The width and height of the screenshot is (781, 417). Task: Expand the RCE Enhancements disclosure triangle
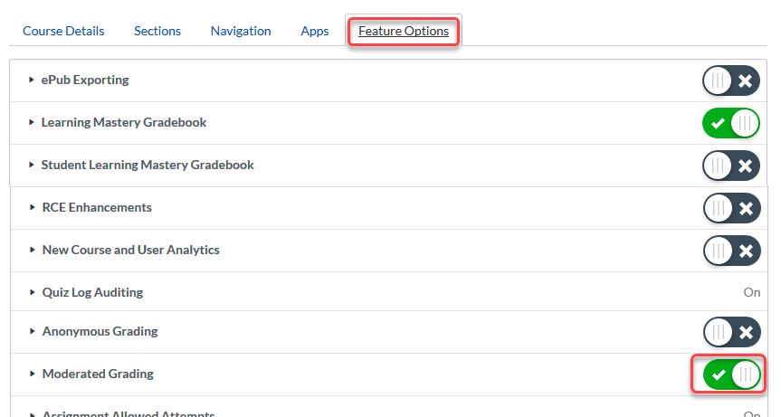coord(33,207)
